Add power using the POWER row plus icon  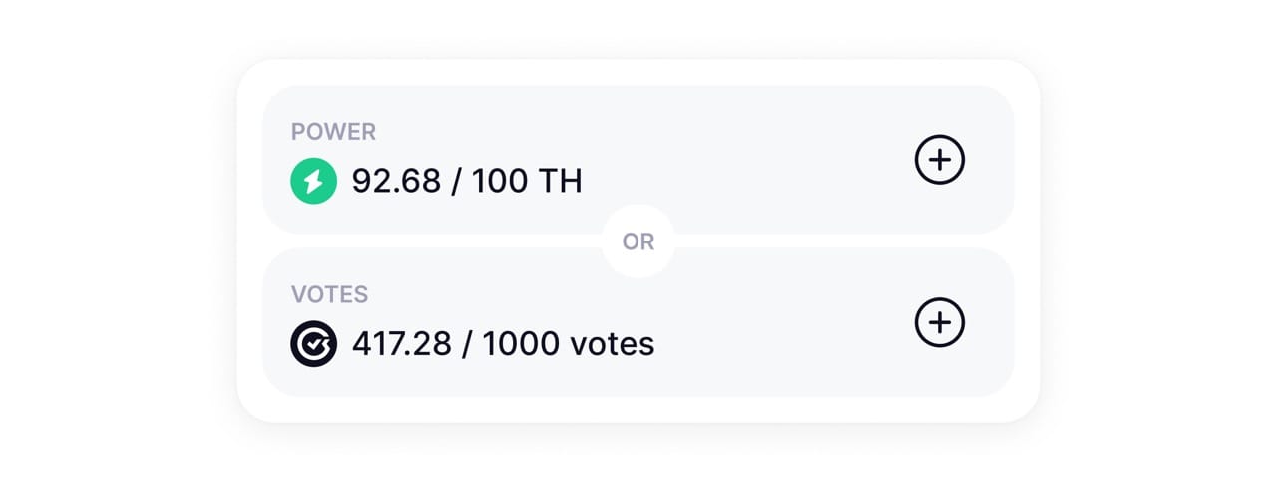point(940,160)
